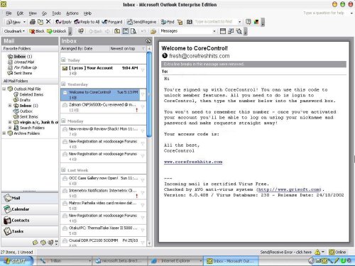Collapse the Today message group
Image resolution: width=355 pixels, height=266 pixels.
(63, 60)
